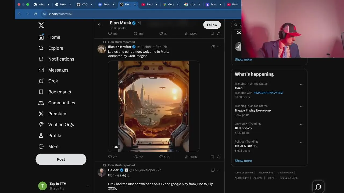Open Terms of Service footer link
Viewport: 344px width, 193px height.
pyautogui.click(x=243, y=173)
